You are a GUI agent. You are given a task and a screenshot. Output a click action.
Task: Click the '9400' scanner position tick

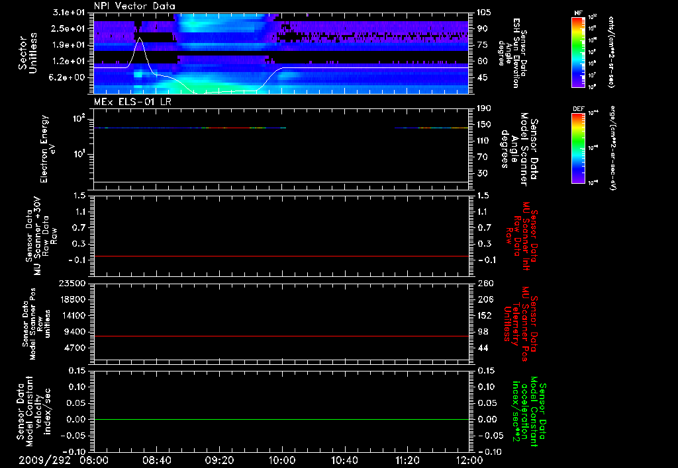click(74, 332)
